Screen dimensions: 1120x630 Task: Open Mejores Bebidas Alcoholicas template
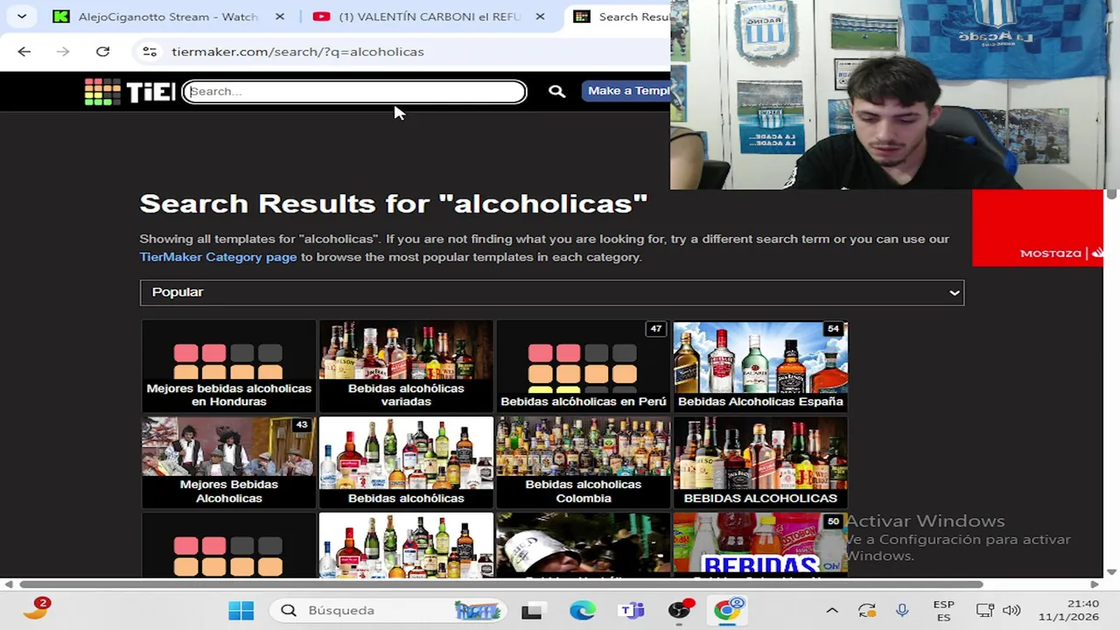coord(228,462)
